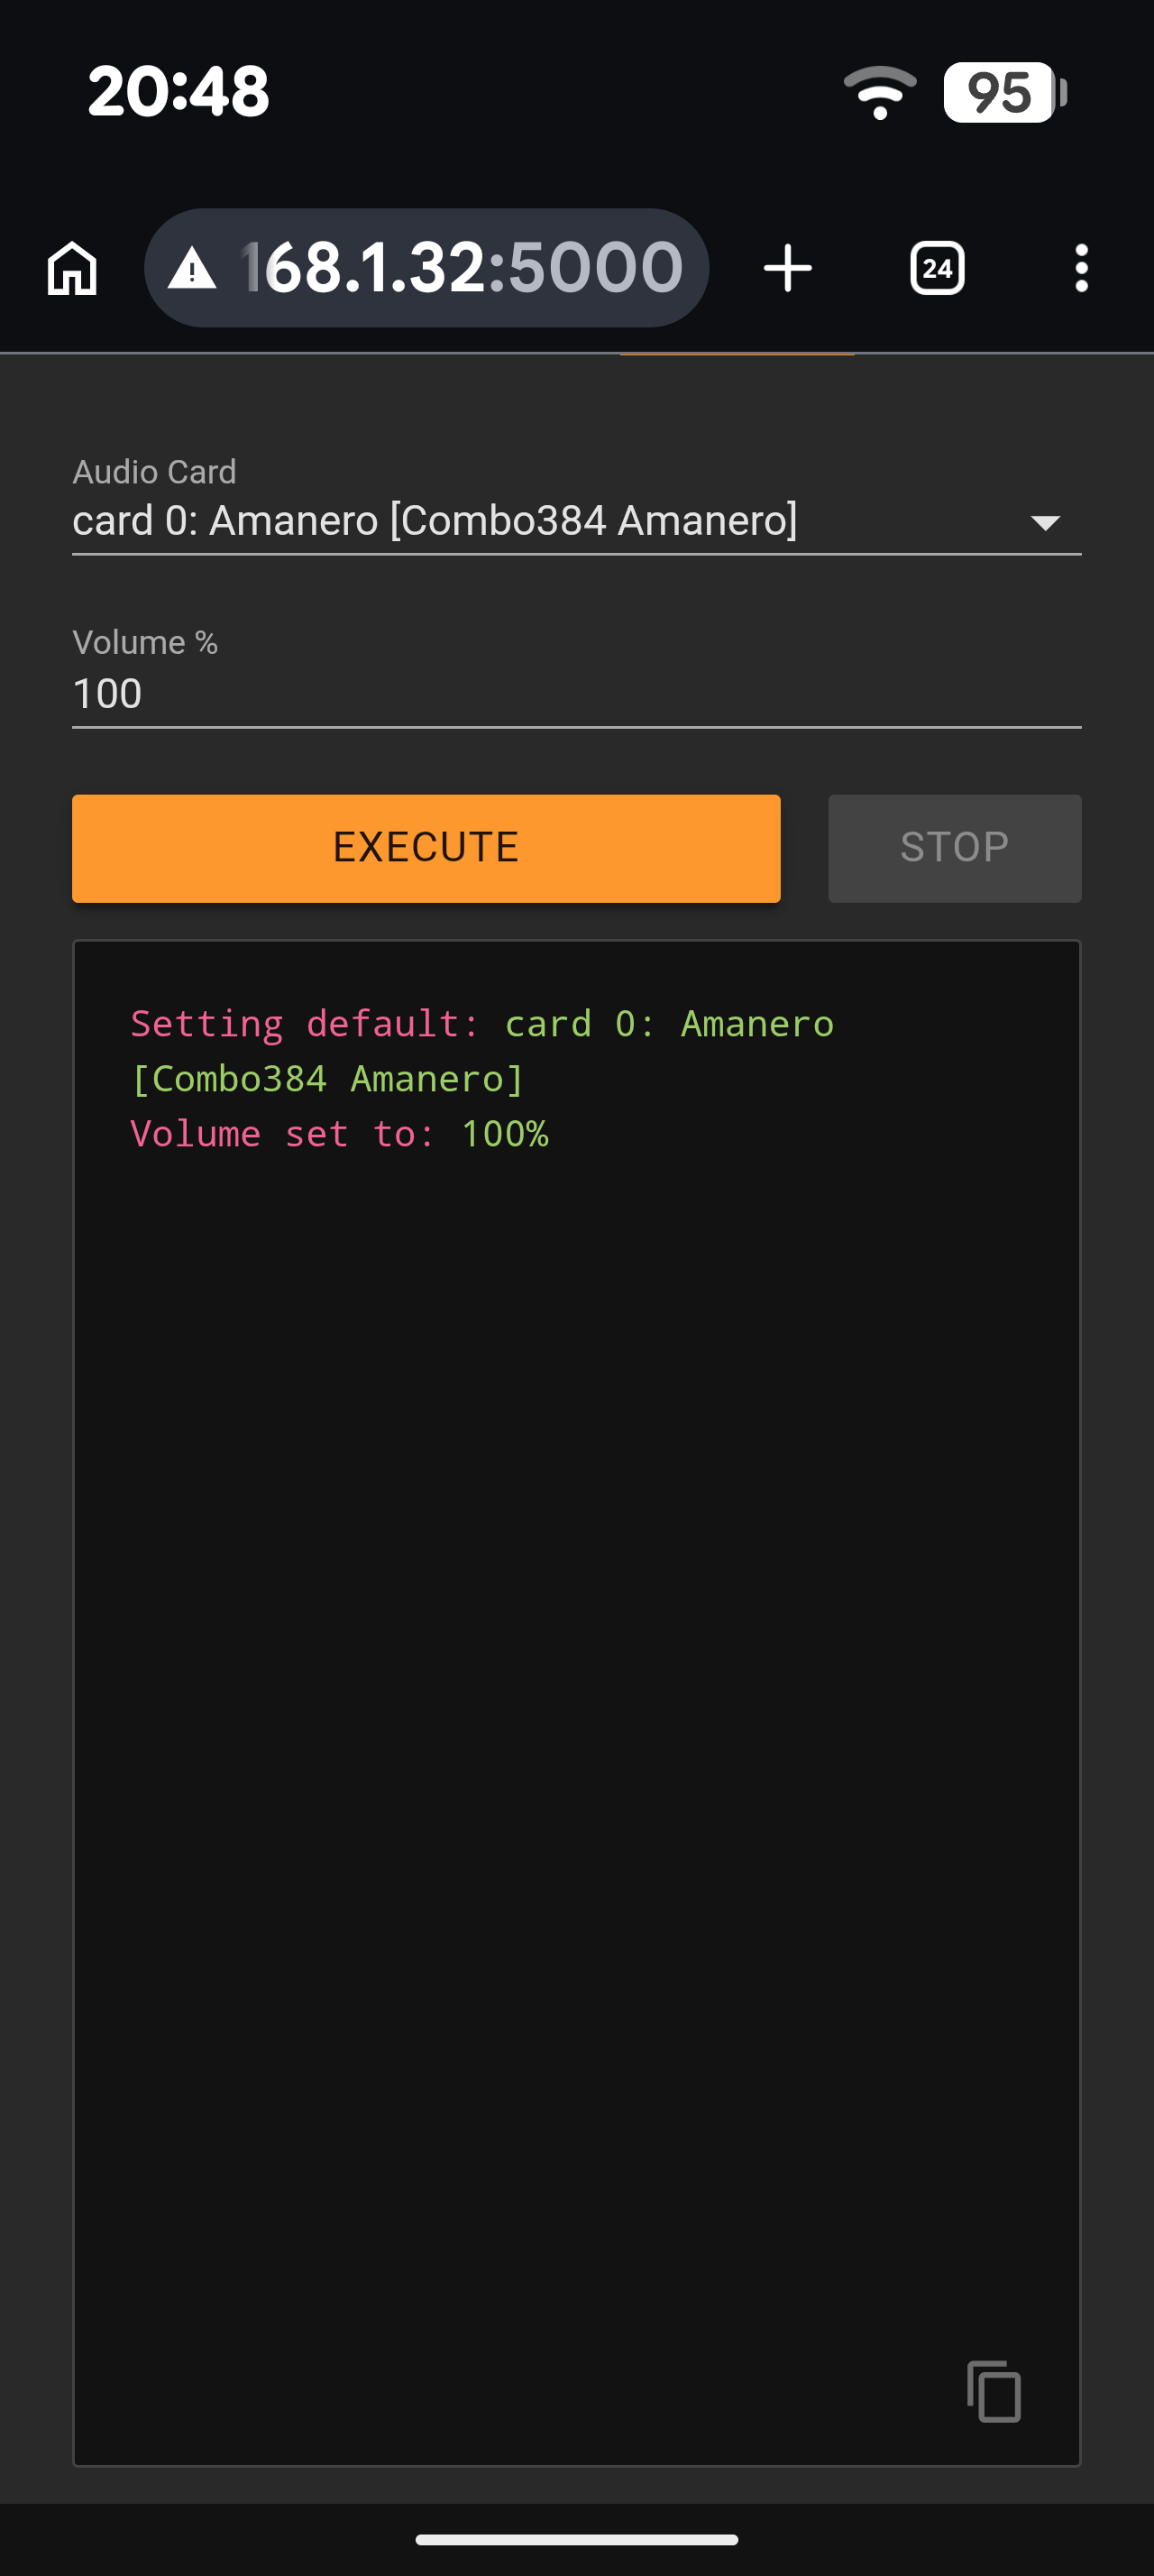The height and width of the screenshot is (2576, 1154).
Task: Tap the not-secure warning triangle icon
Action: click(x=192, y=268)
